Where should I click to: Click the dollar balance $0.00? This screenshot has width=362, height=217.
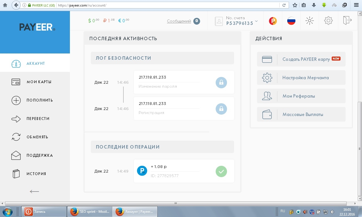coord(94,20)
